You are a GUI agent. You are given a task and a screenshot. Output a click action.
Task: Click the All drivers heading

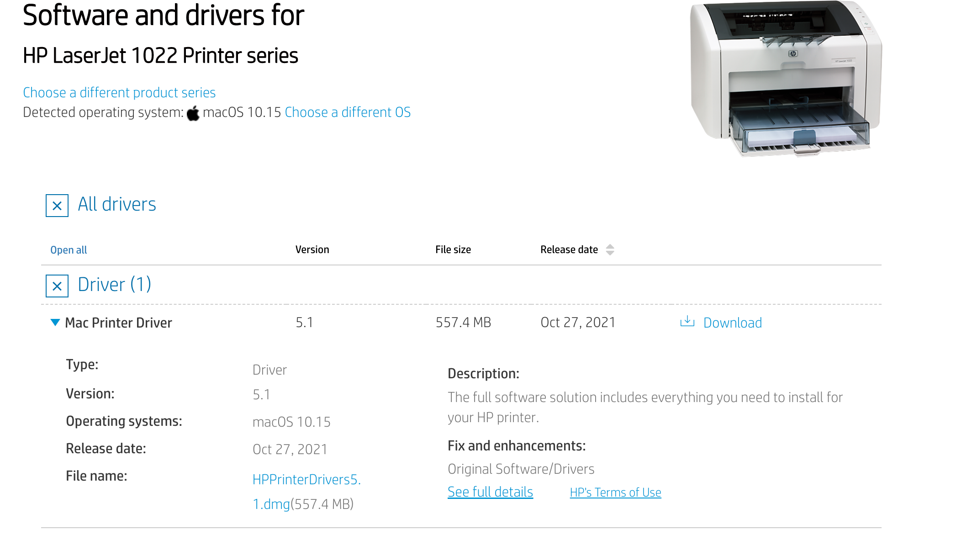[x=117, y=204]
